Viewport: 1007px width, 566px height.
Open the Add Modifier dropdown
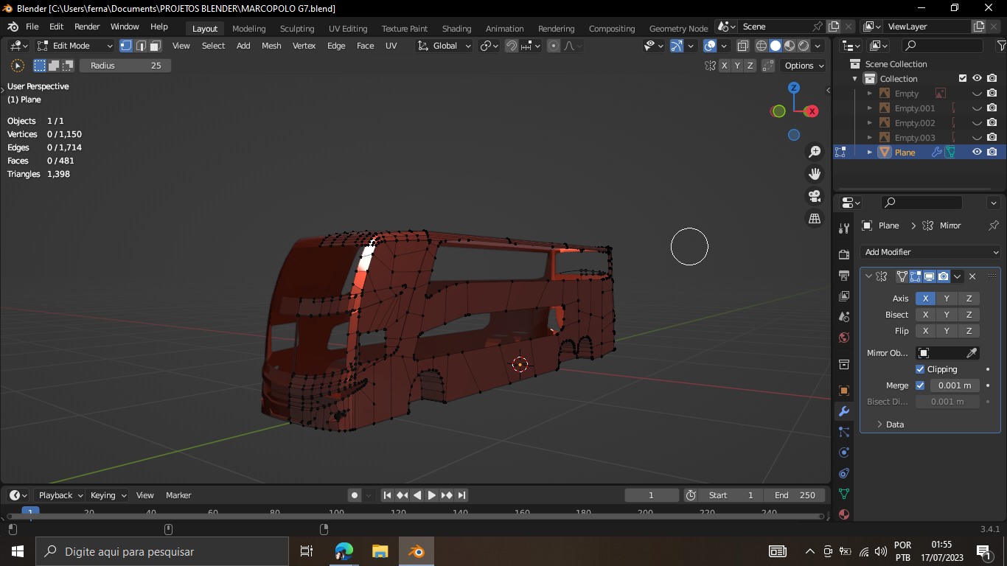pyautogui.click(x=930, y=252)
